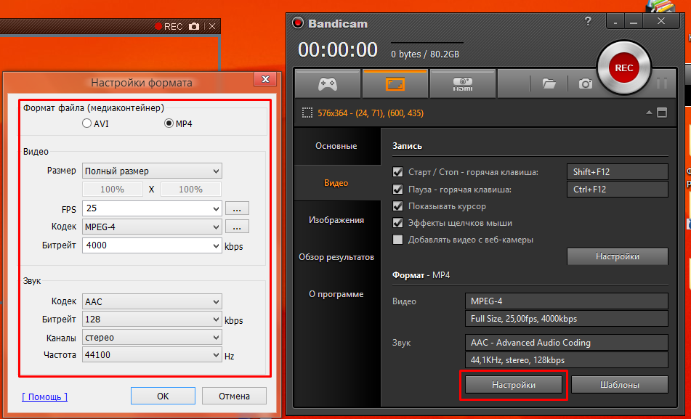Open the Видео tab in sidebar
This screenshot has height=419, width=691.
[336, 183]
